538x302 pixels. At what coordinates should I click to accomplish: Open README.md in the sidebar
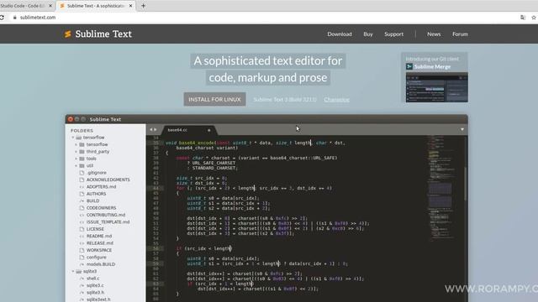click(99, 236)
